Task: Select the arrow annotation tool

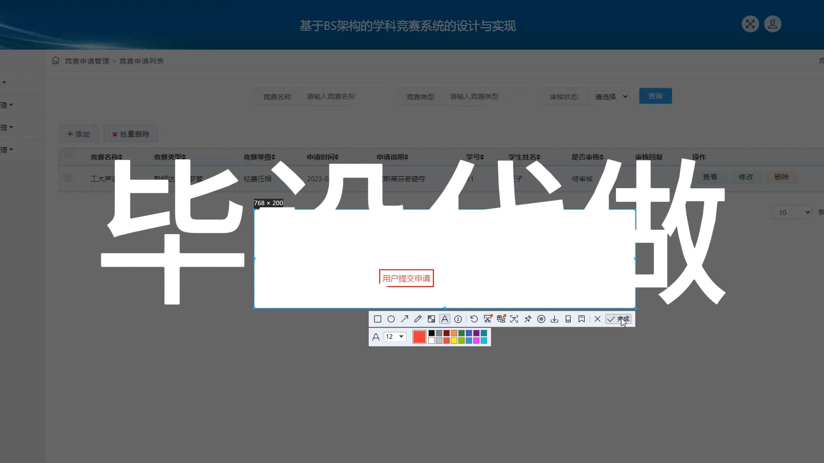Action: (404, 319)
